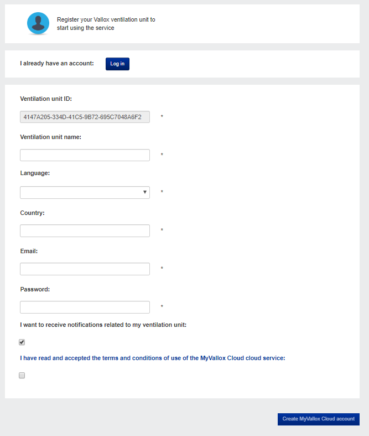Click the Language dropdown arrow

[145, 192]
